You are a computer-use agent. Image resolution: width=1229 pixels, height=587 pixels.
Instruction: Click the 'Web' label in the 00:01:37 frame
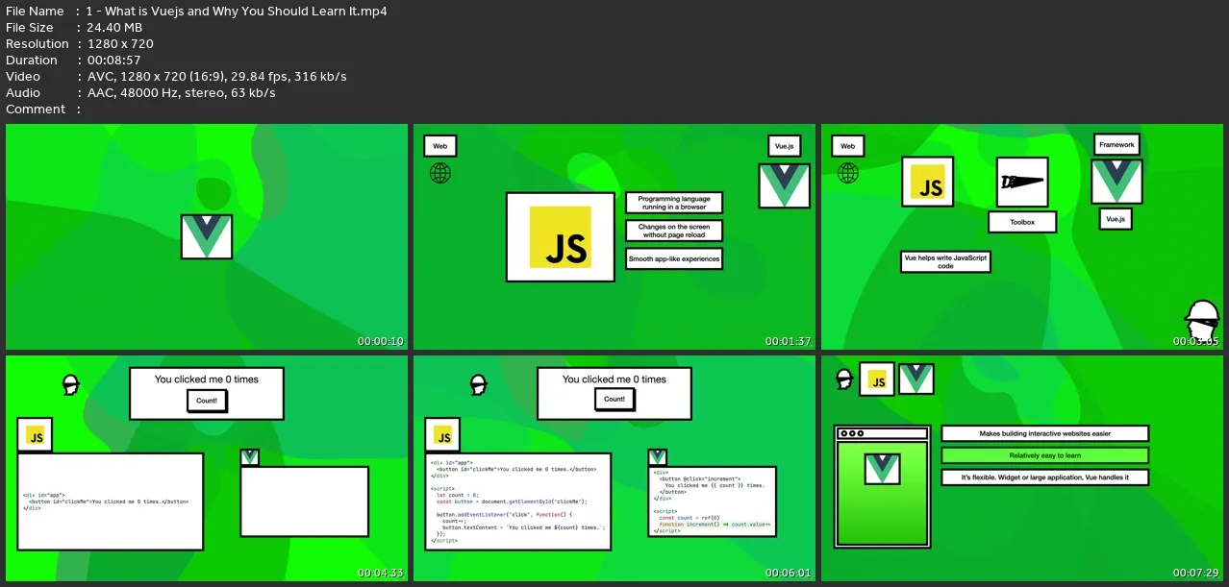pos(440,146)
